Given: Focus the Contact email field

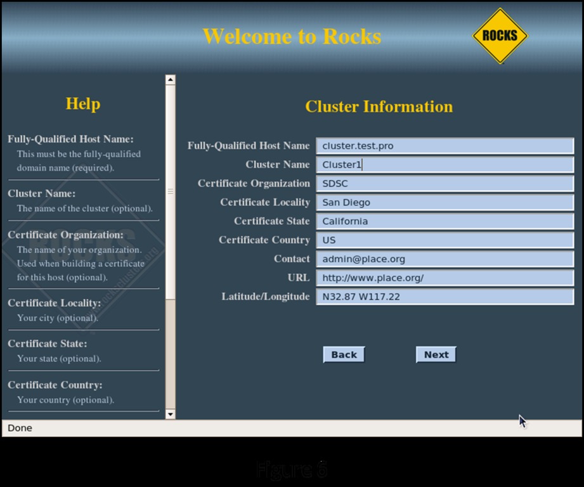Looking at the screenshot, I should [x=444, y=259].
